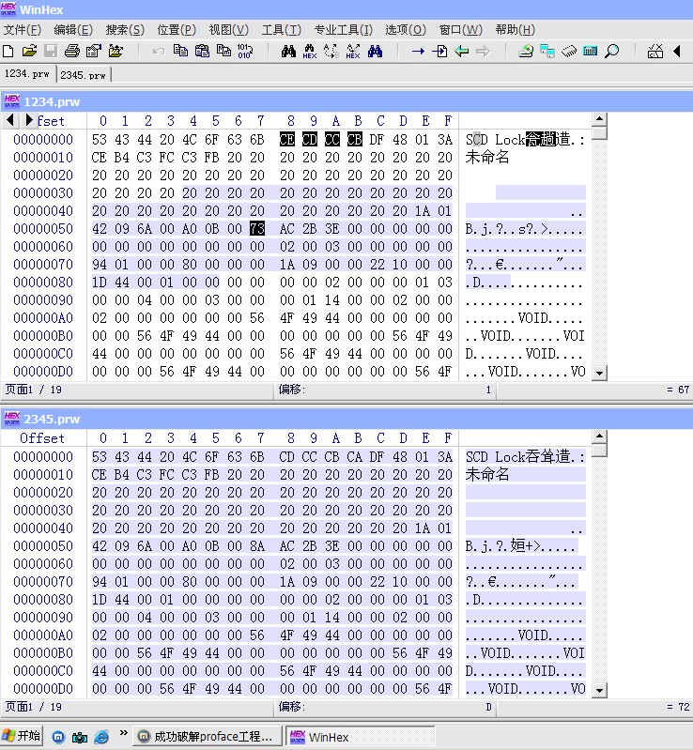Click the Print icon in the toolbar

click(72, 51)
